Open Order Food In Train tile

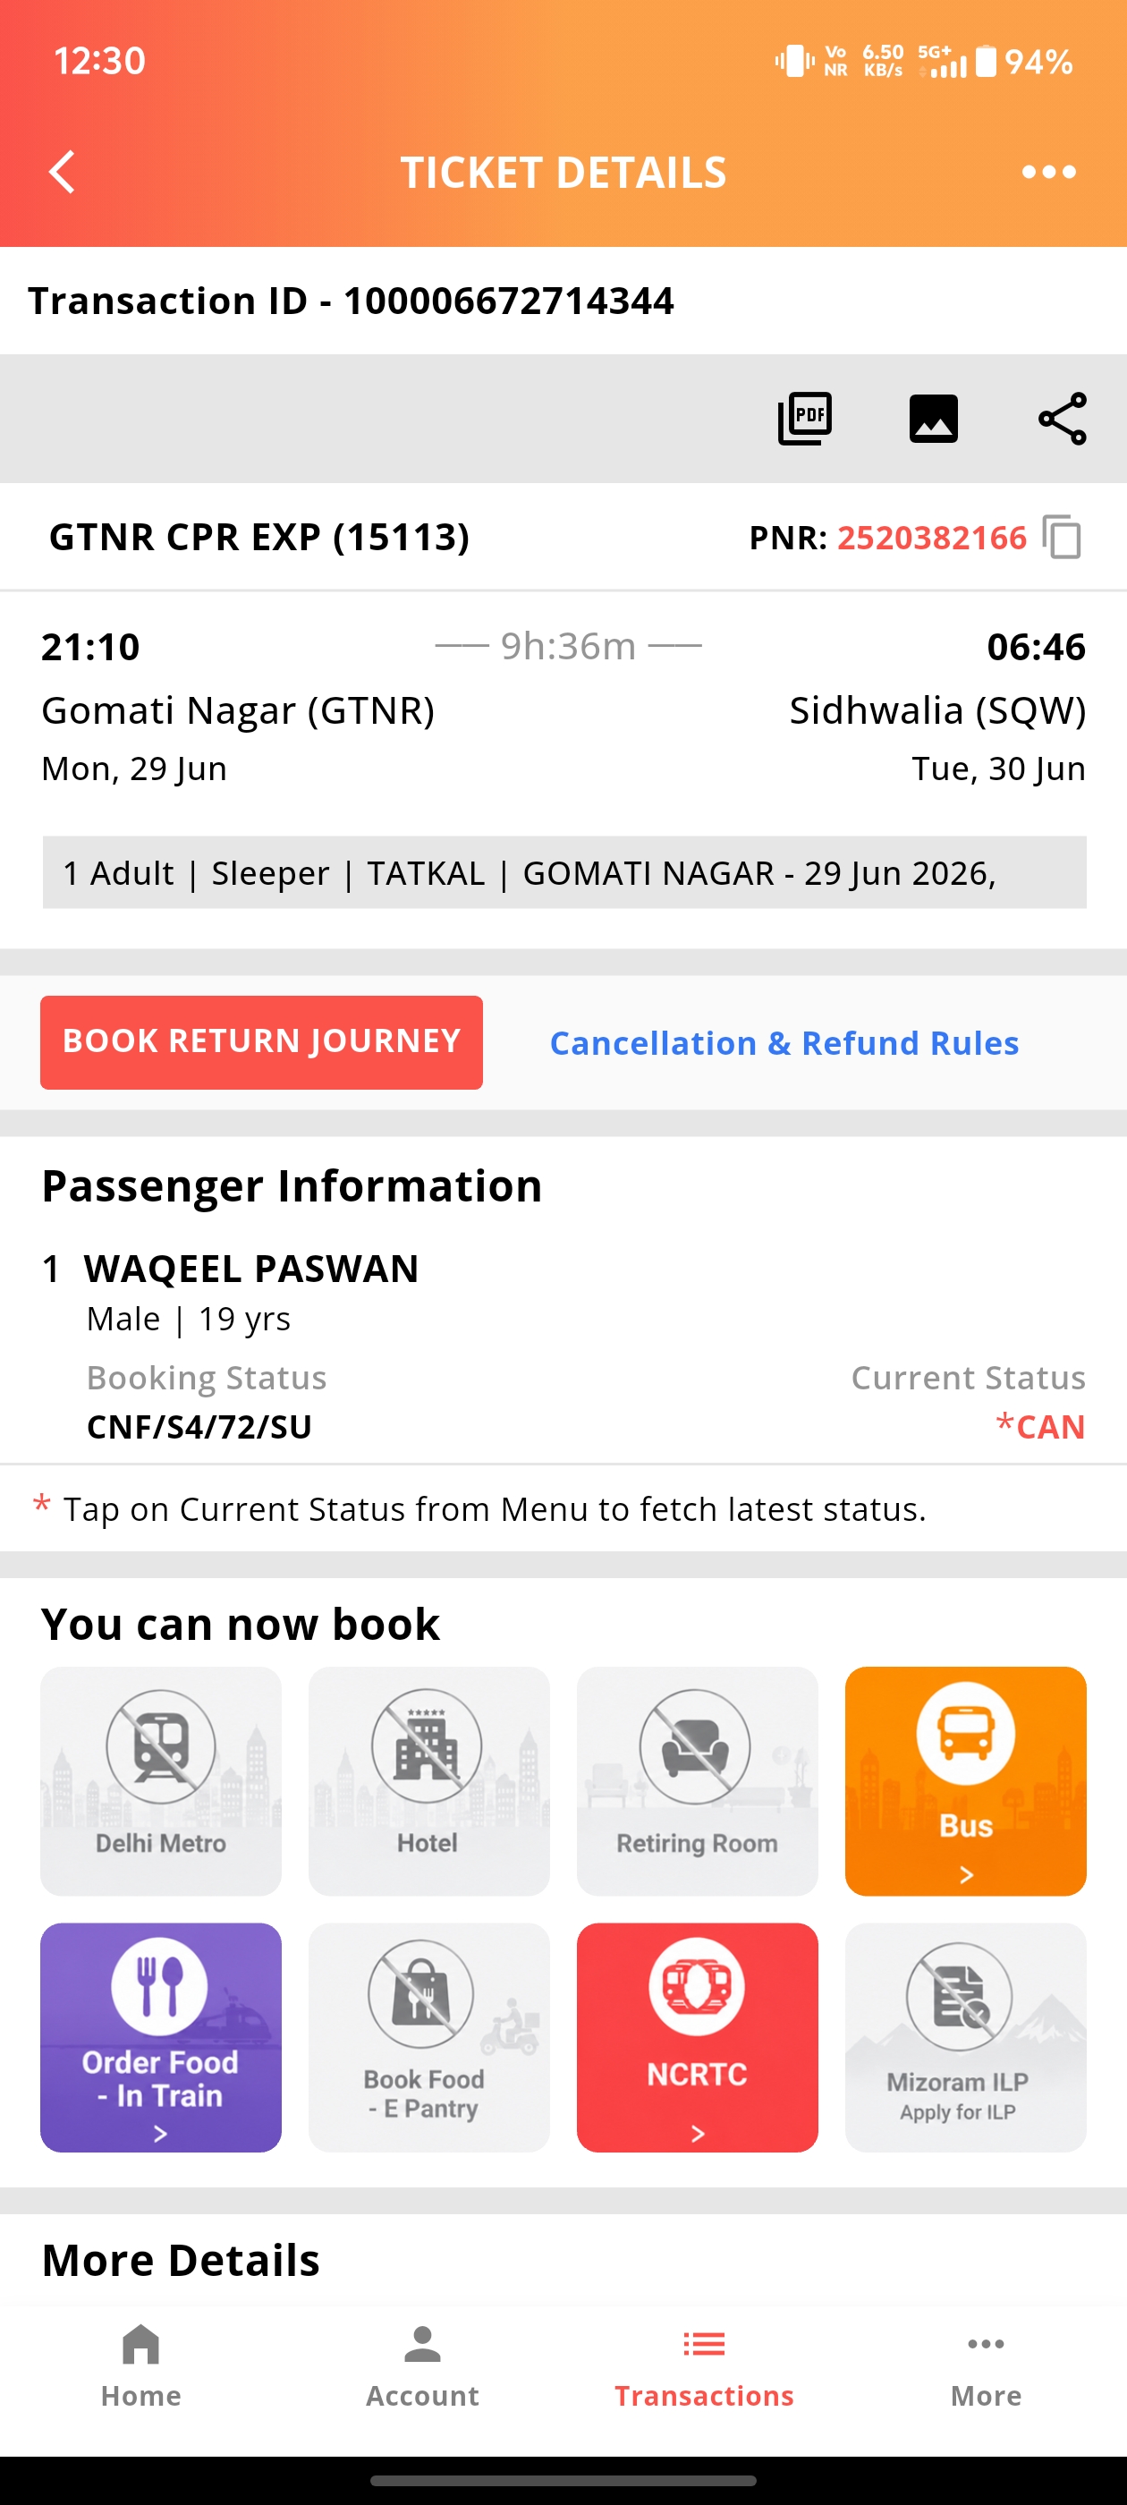click(x=160, y=2037)
